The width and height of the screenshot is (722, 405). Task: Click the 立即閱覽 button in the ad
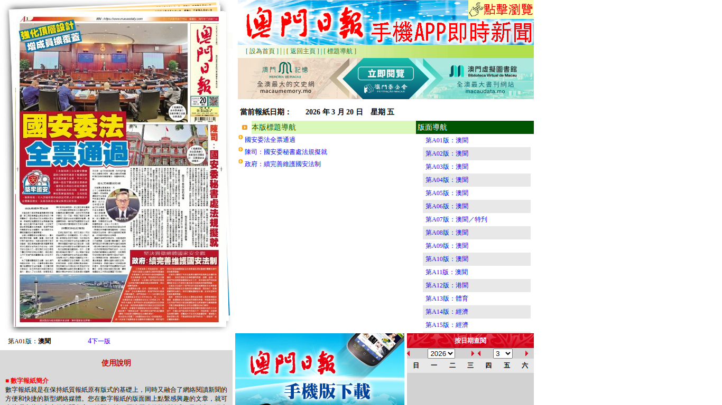click(386, 73)
